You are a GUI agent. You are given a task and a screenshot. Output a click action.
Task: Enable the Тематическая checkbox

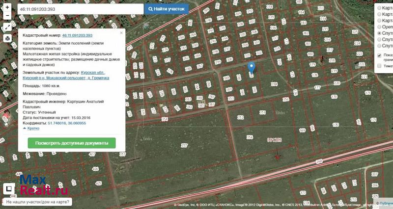tap(379, 66)
